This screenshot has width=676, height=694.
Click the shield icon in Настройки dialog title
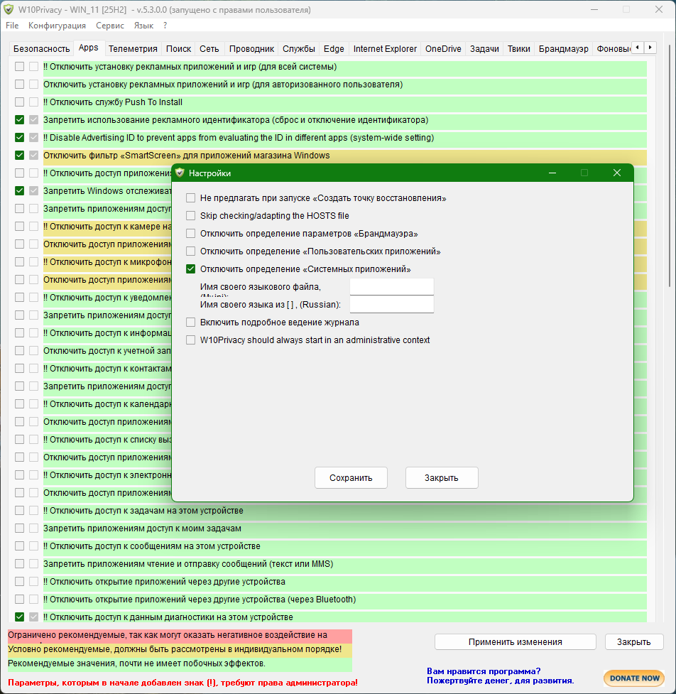coord(180,173)
